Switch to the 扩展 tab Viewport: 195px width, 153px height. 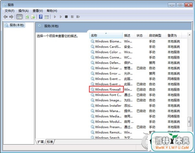(41, 142)
